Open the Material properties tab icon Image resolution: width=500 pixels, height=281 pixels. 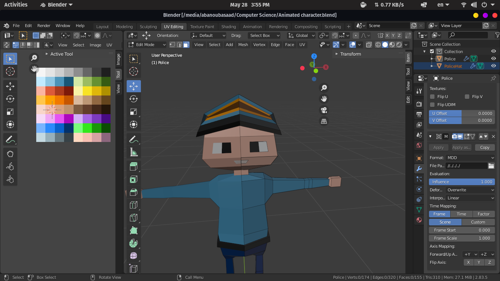419,220
